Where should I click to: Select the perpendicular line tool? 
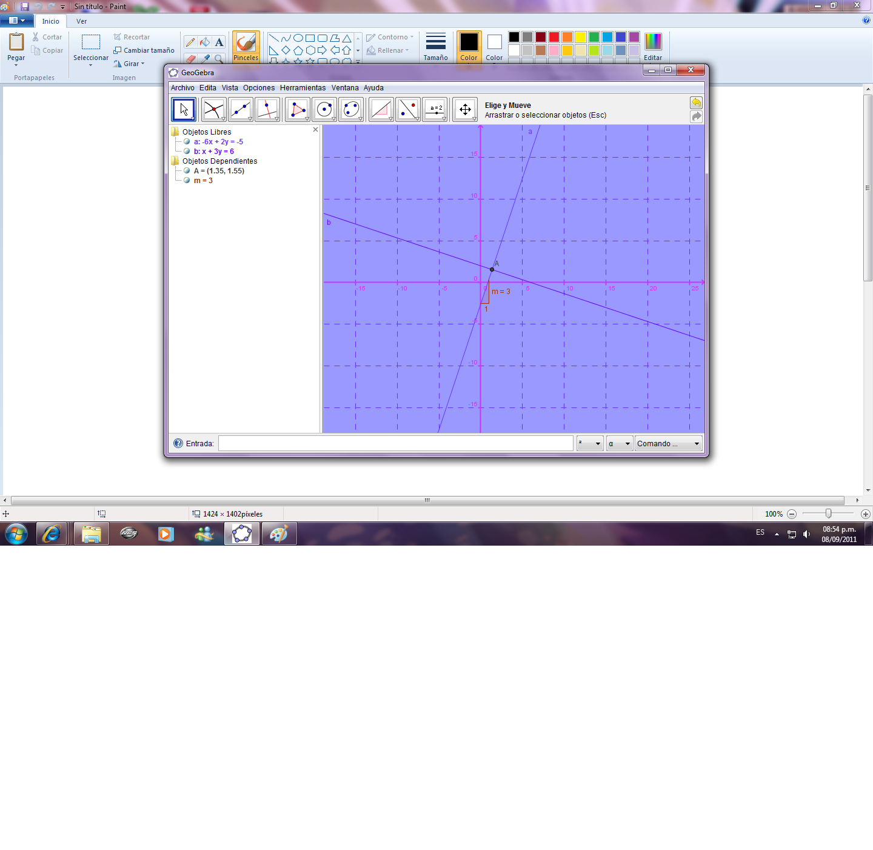[267, 110]
